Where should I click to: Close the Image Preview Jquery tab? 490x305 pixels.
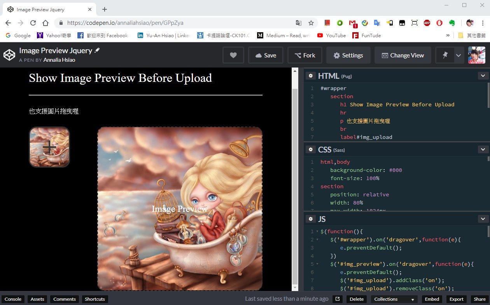pyautogui.click(x=90, y=9)
